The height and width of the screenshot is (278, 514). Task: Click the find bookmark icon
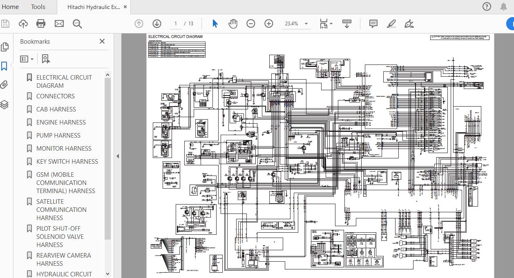click(46, 59)
